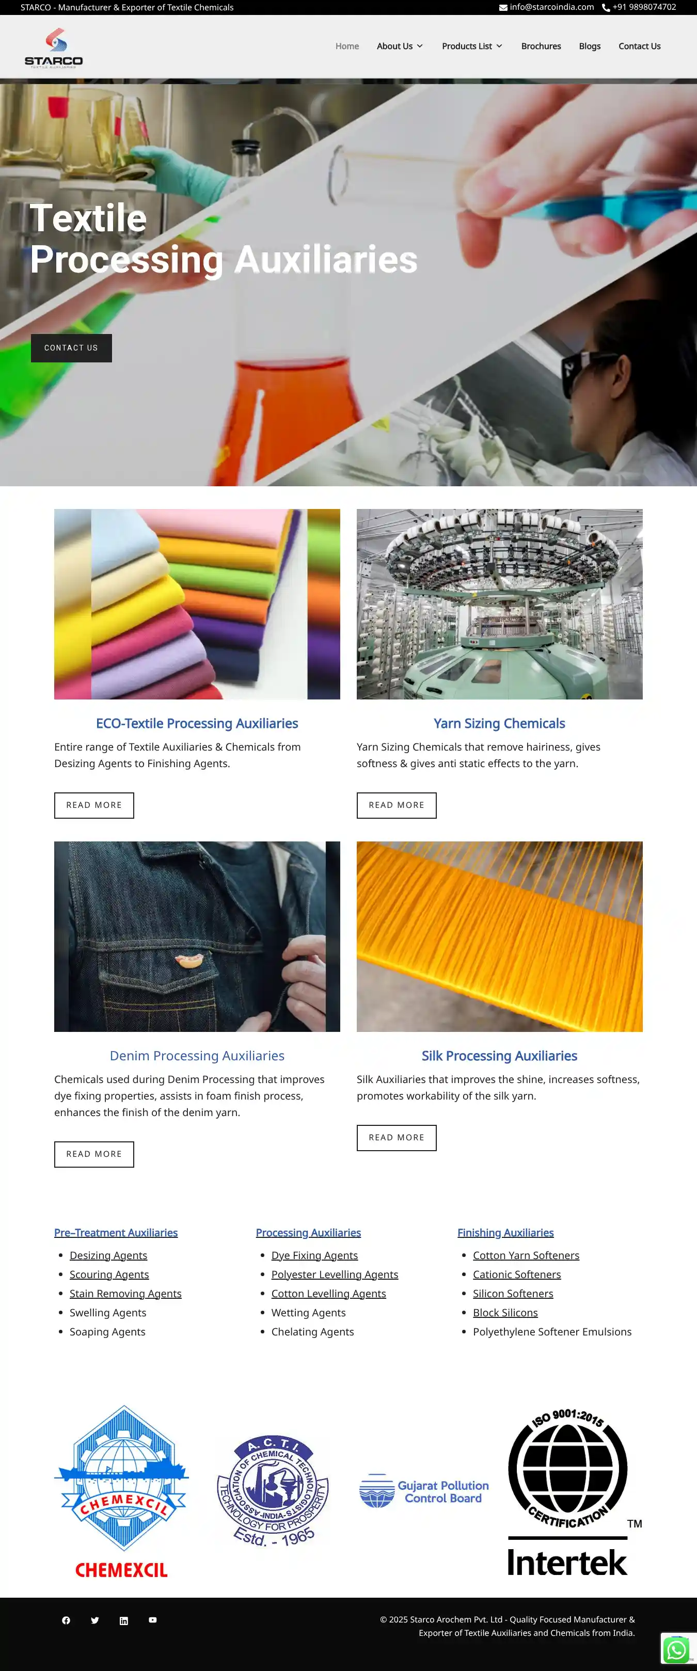Open the Brochures menu item
The height and width of the screenshot is (1671, 697).
point(541,46)
